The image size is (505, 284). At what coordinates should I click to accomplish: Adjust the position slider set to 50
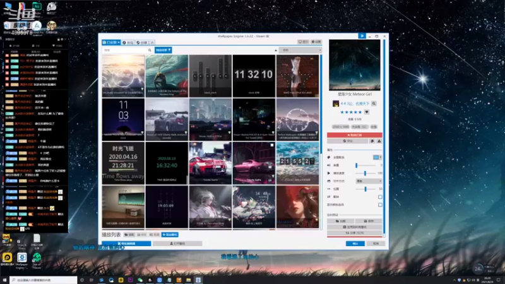[x=365, y=189]
